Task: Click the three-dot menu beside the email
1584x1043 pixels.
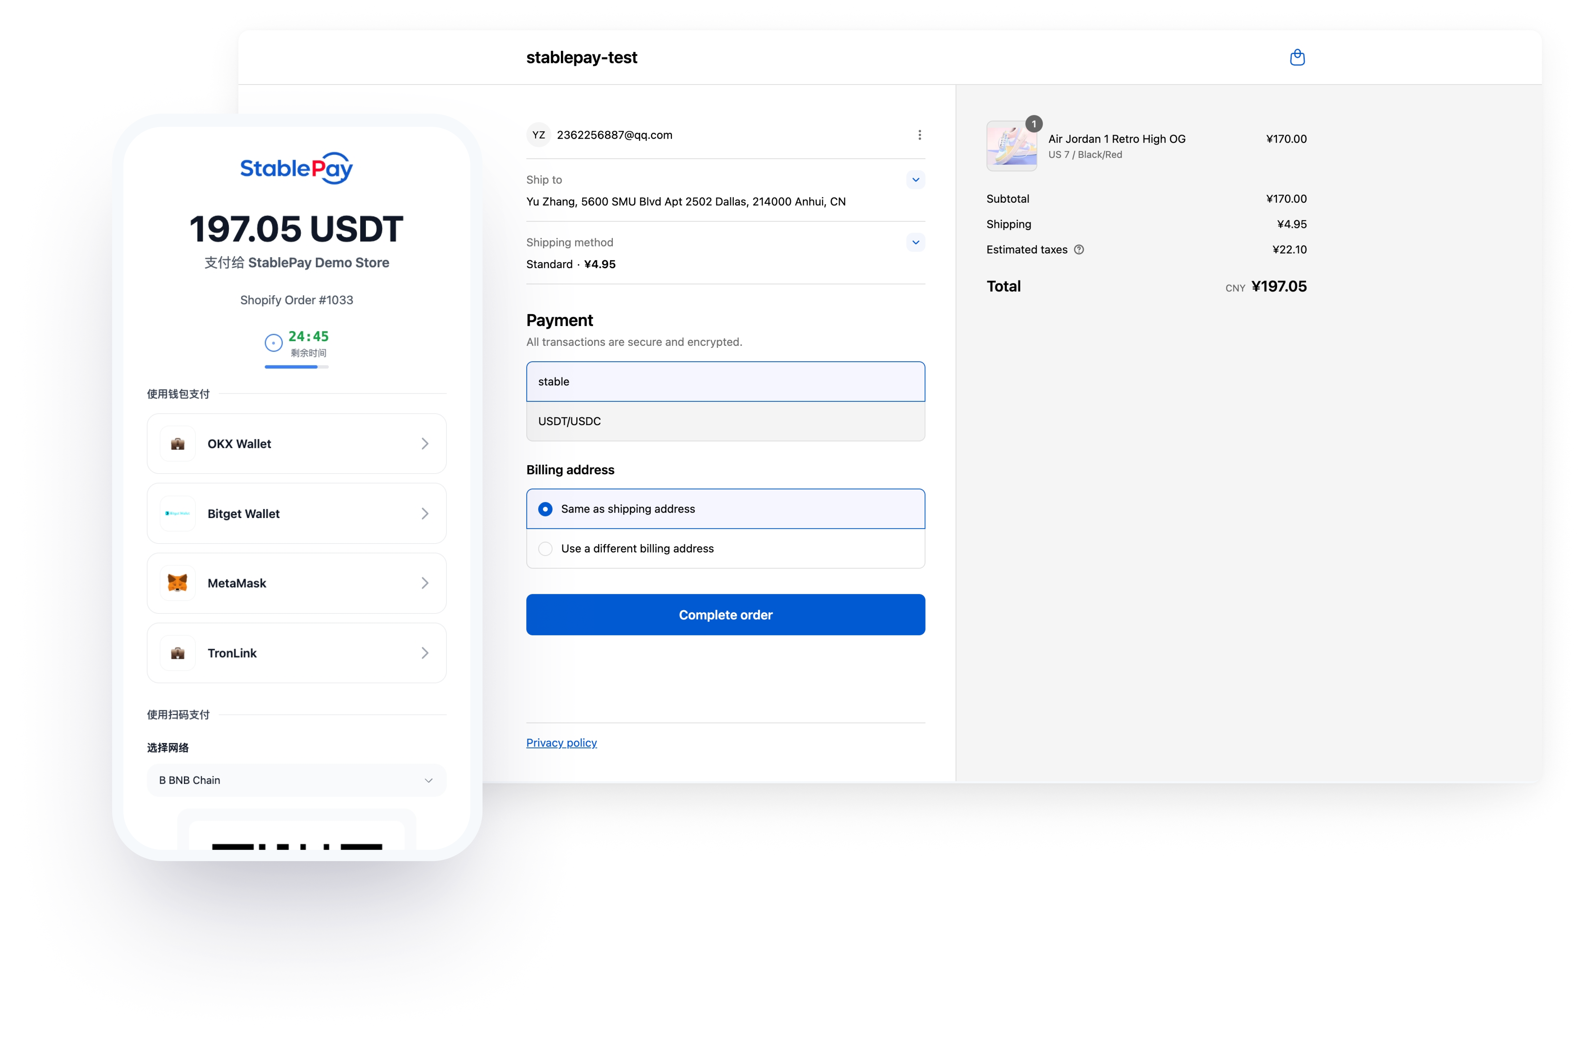Action: [x=919, y=135]
